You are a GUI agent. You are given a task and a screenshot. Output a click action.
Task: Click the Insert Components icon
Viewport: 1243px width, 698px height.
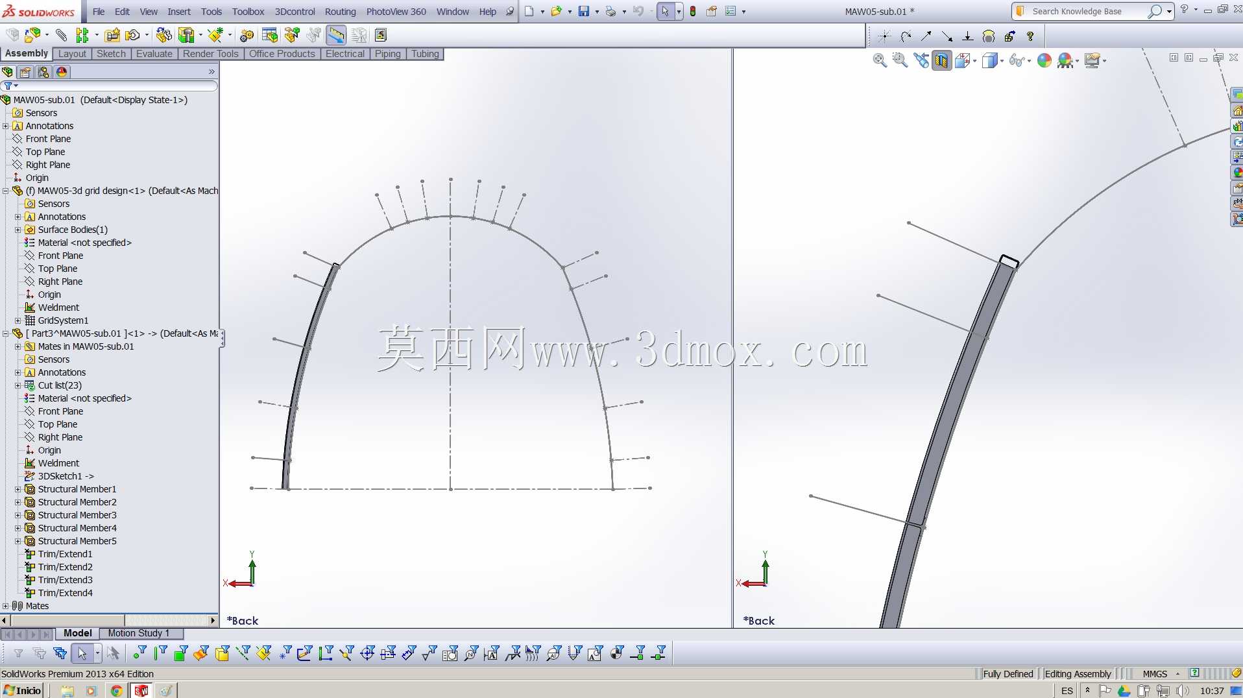[x=32, y=35]
